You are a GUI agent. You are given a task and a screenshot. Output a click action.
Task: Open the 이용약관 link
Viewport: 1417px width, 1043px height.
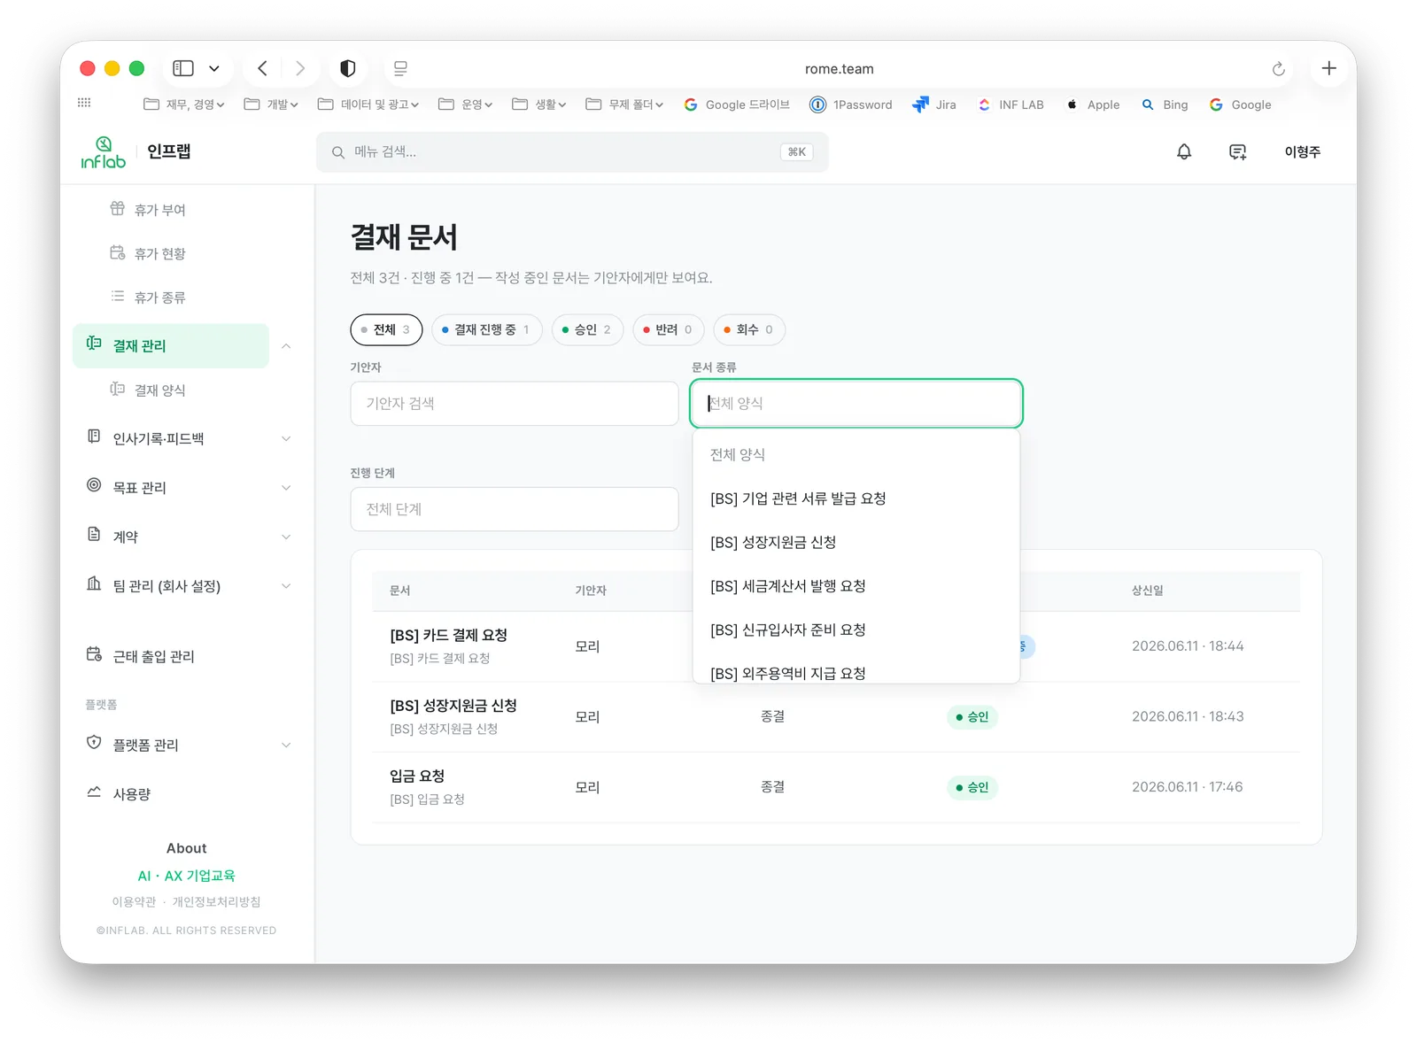coord(134,902)
